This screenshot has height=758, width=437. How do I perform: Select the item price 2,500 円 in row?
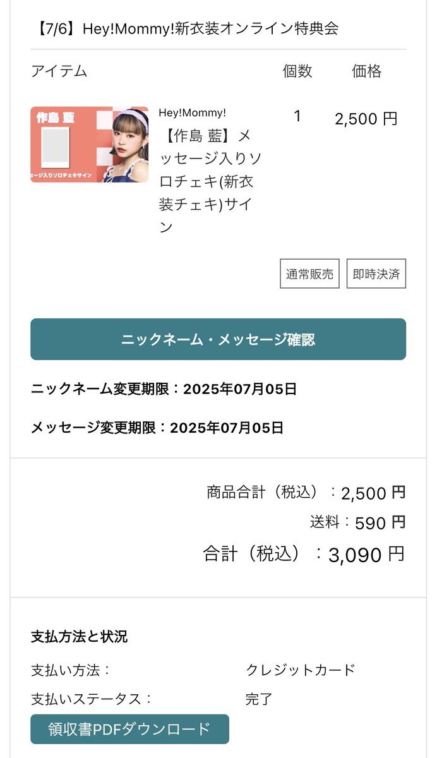(366, 119)
